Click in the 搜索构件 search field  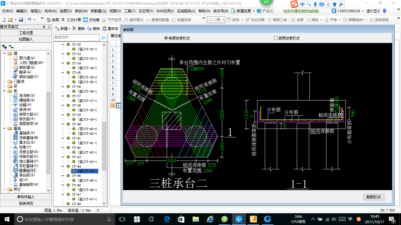click(77, 37)
